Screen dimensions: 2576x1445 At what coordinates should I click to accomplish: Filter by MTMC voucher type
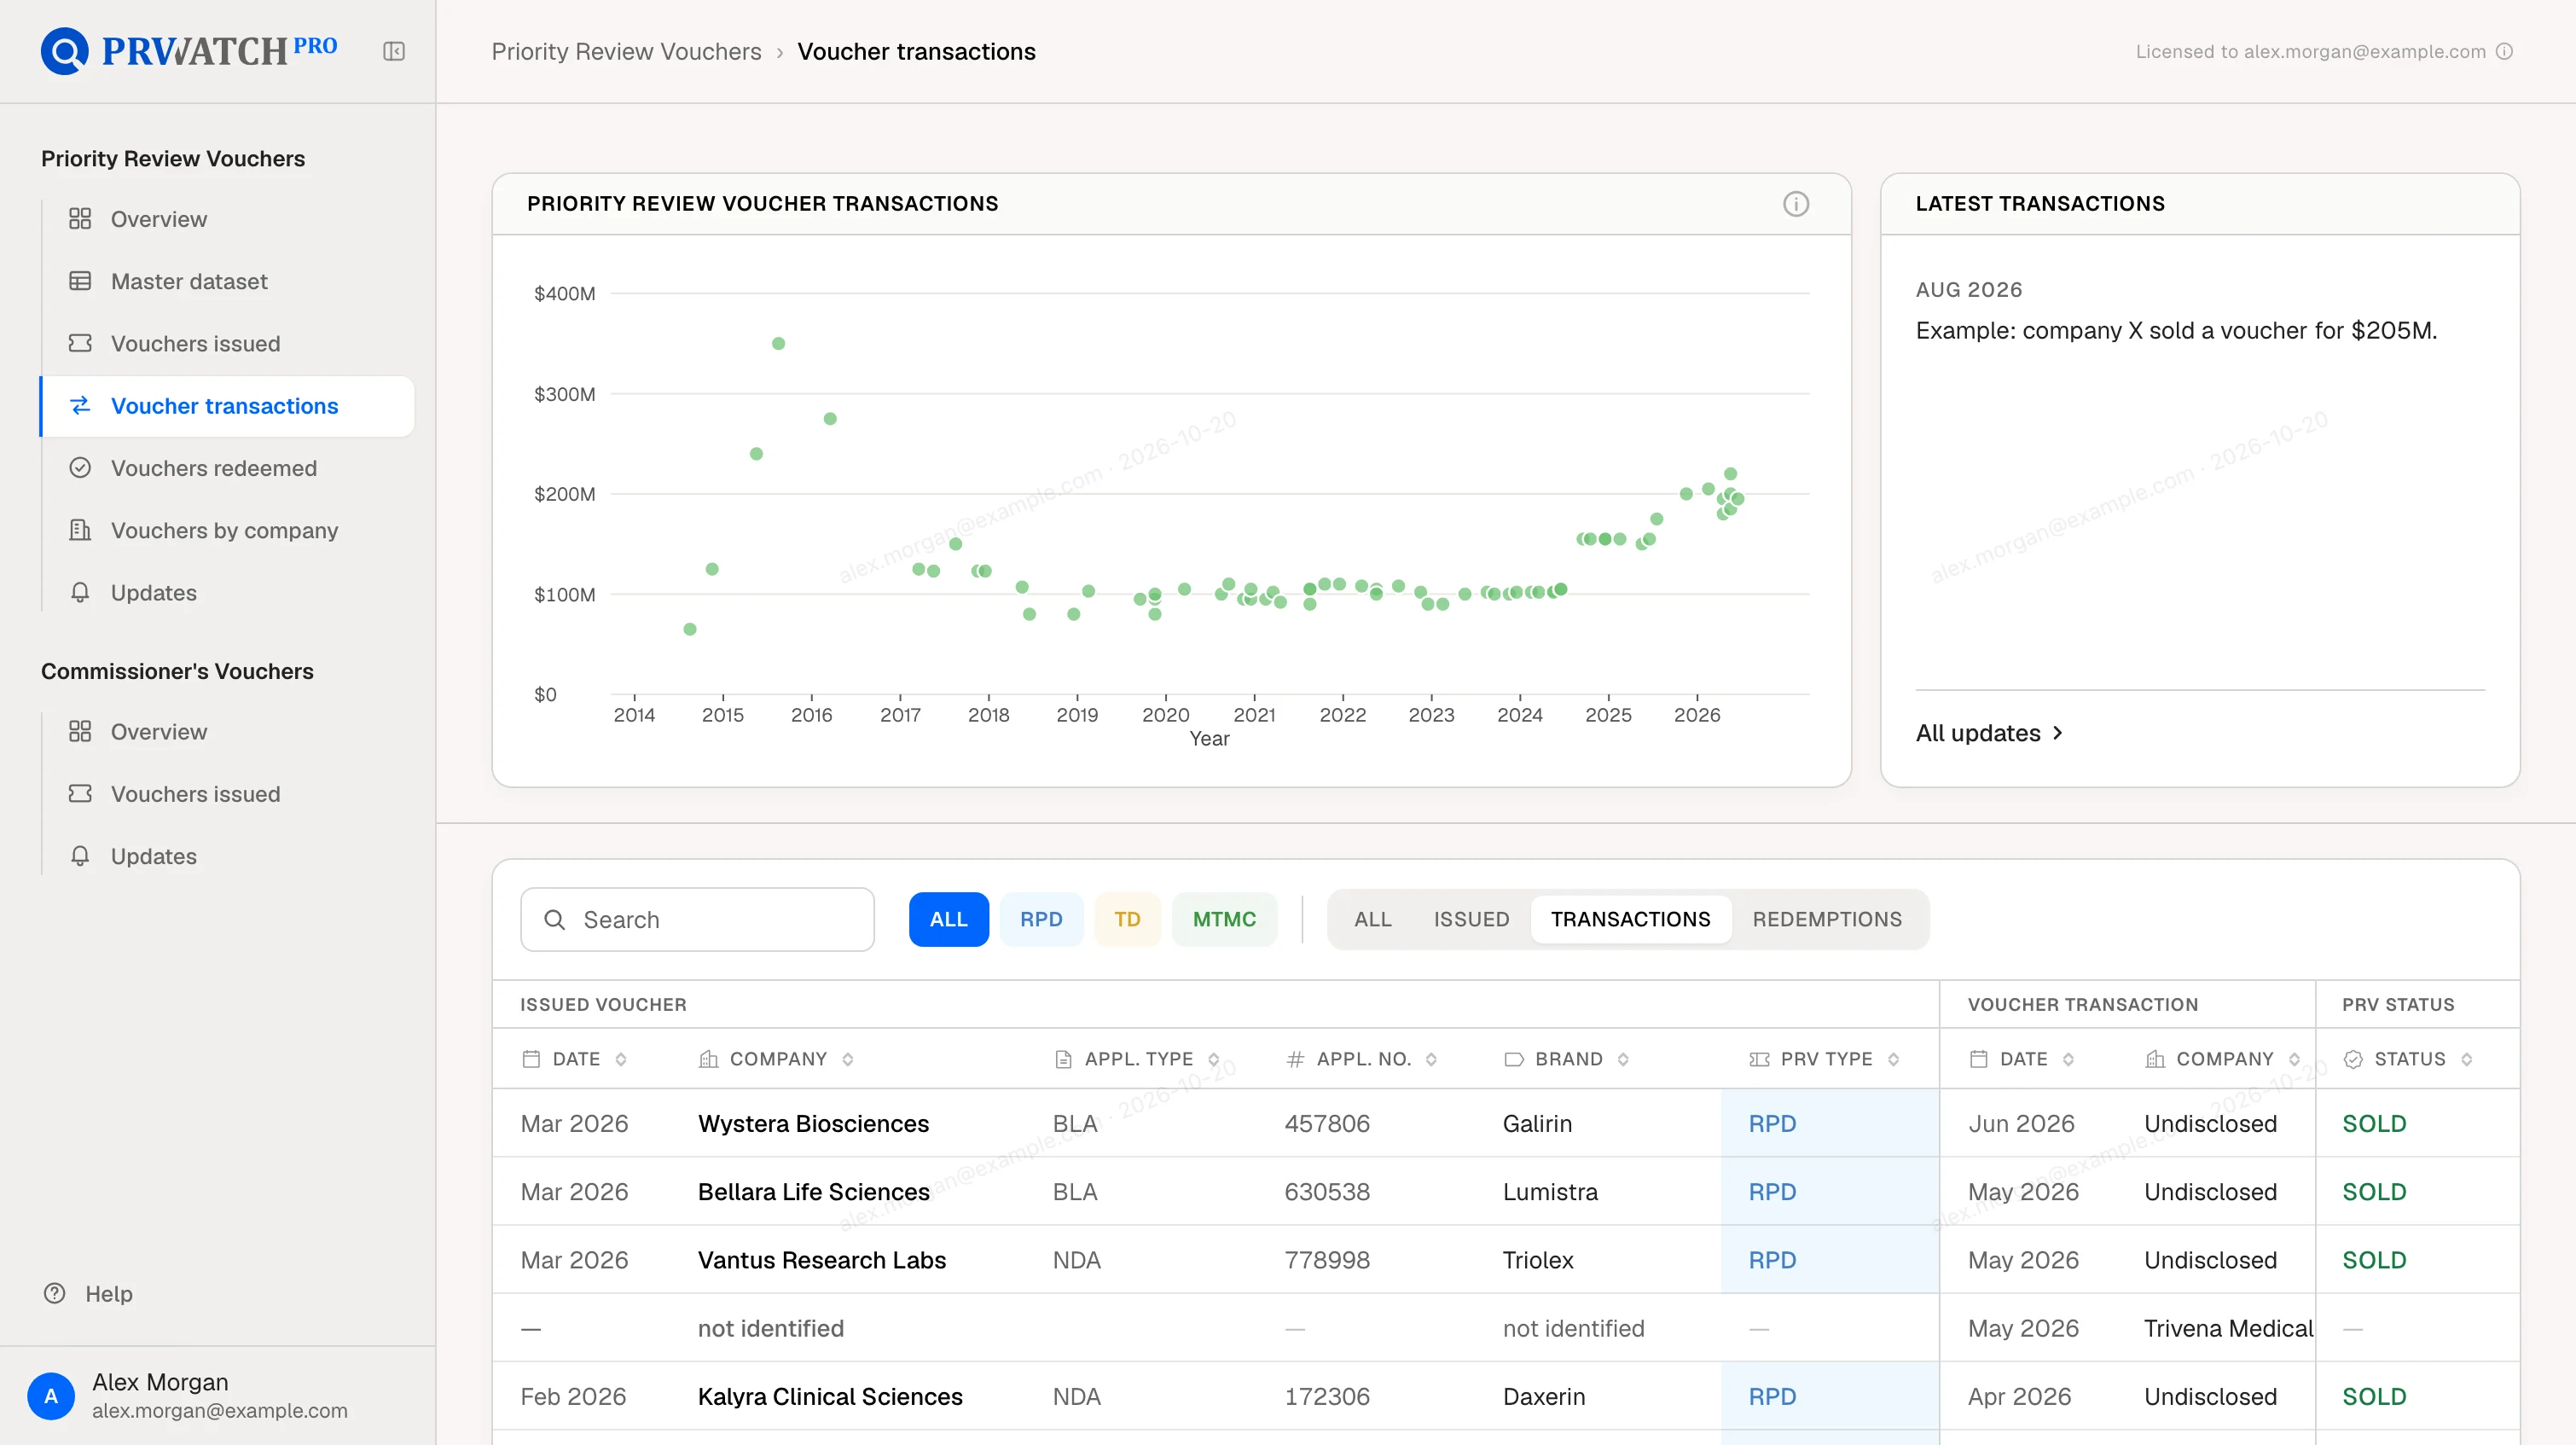coord(1224,919)
